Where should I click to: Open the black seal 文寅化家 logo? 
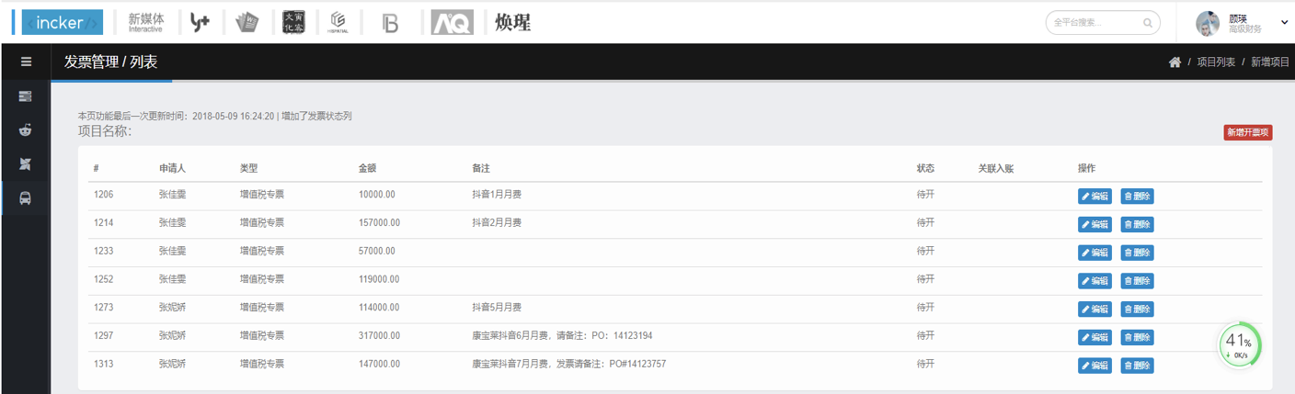(293, 22)
